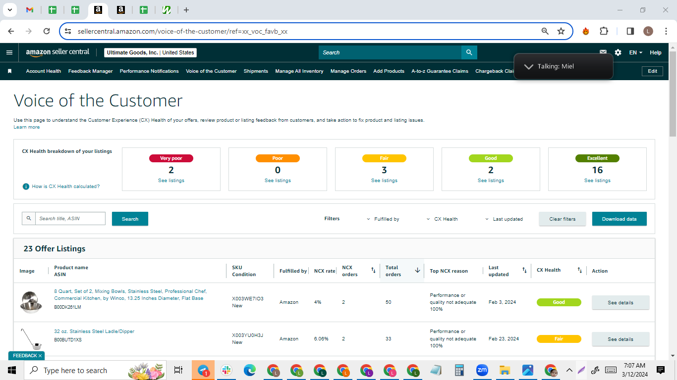Image resolution: width=677 pixels, height=380 pixels.
Task: Open the 32 oz. Stainless Steel Ladle/Dipper link
Action: pyautogui.click(x=94, y=332)
